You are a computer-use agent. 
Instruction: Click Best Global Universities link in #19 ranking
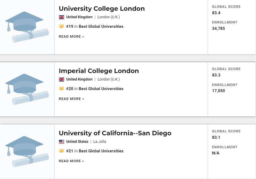[x=101, y=26]
